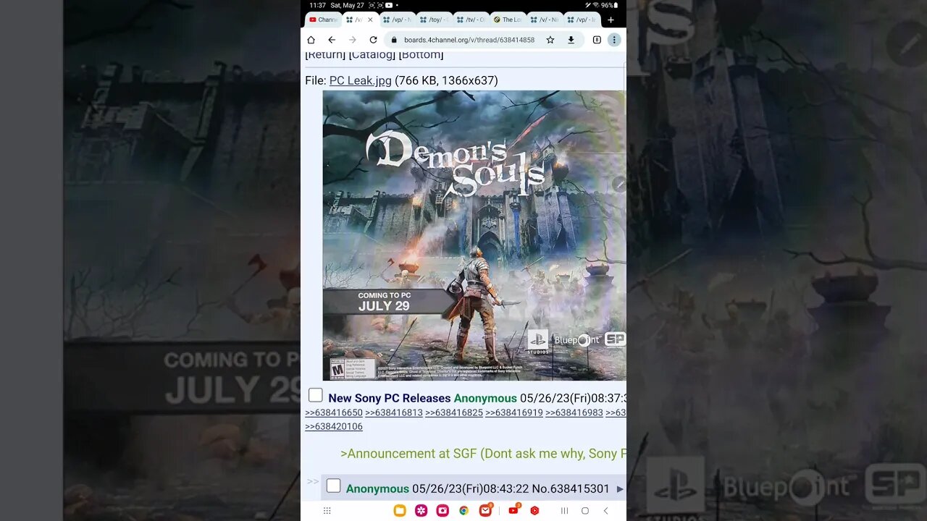Go back with the browser back arrow

tap(332, 40)
